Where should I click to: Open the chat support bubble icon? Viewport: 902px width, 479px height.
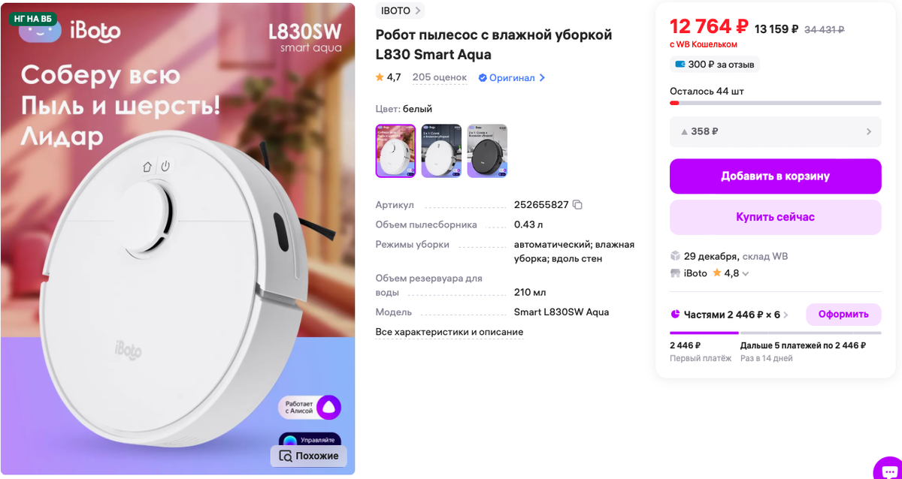888,468
